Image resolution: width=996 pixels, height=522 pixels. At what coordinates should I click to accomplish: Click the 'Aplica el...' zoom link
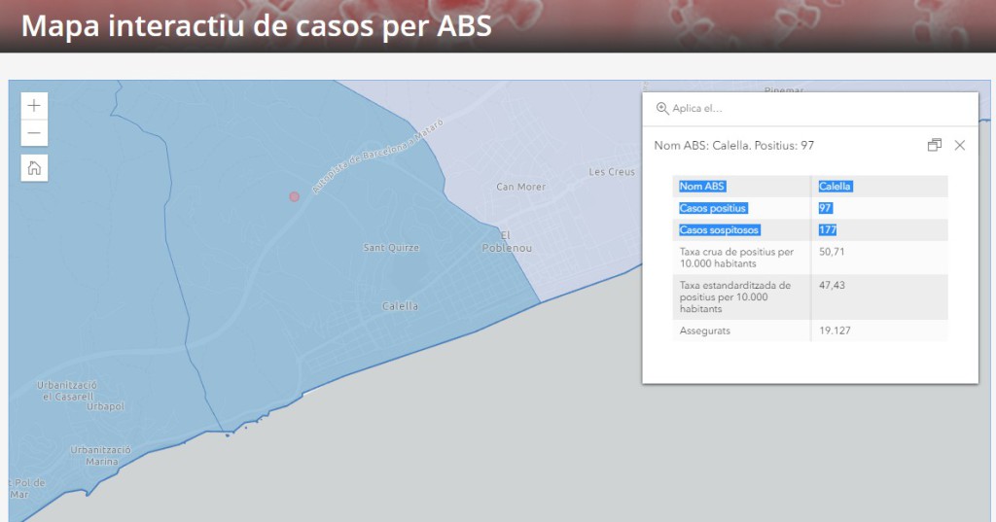pyautogui.click(x=696, y=109)
